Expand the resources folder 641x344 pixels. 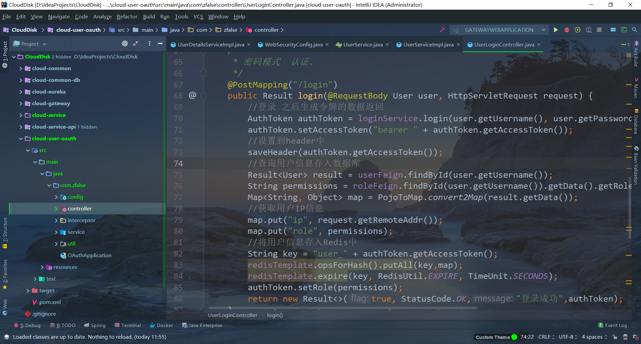(42, 267)
